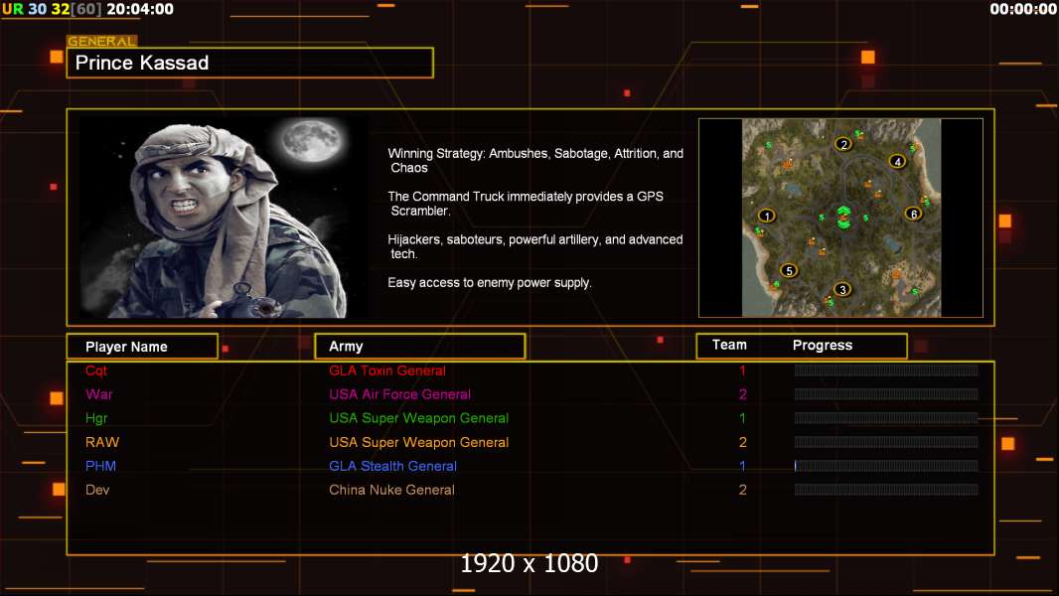
Task: Click the 00:00:00 timer in top-right
Action: pos(1022,9)
